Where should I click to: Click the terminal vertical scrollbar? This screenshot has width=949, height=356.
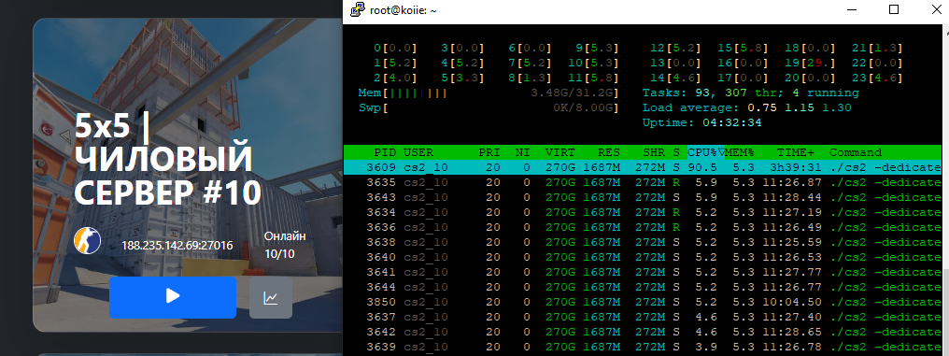pos(945,190)
